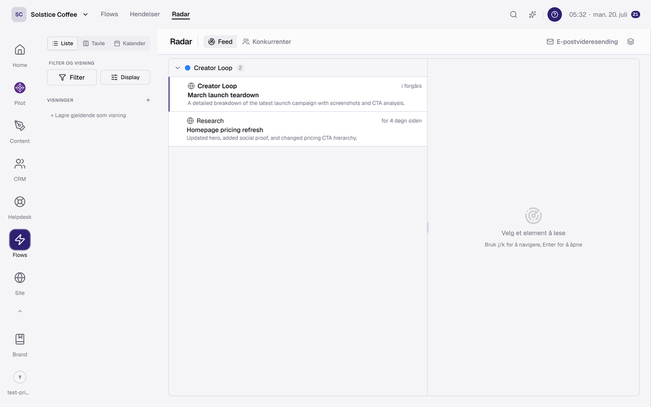Screen dimensions: 651x407
Task: Switch to Tavle view
Action: (x=94, y=43)
